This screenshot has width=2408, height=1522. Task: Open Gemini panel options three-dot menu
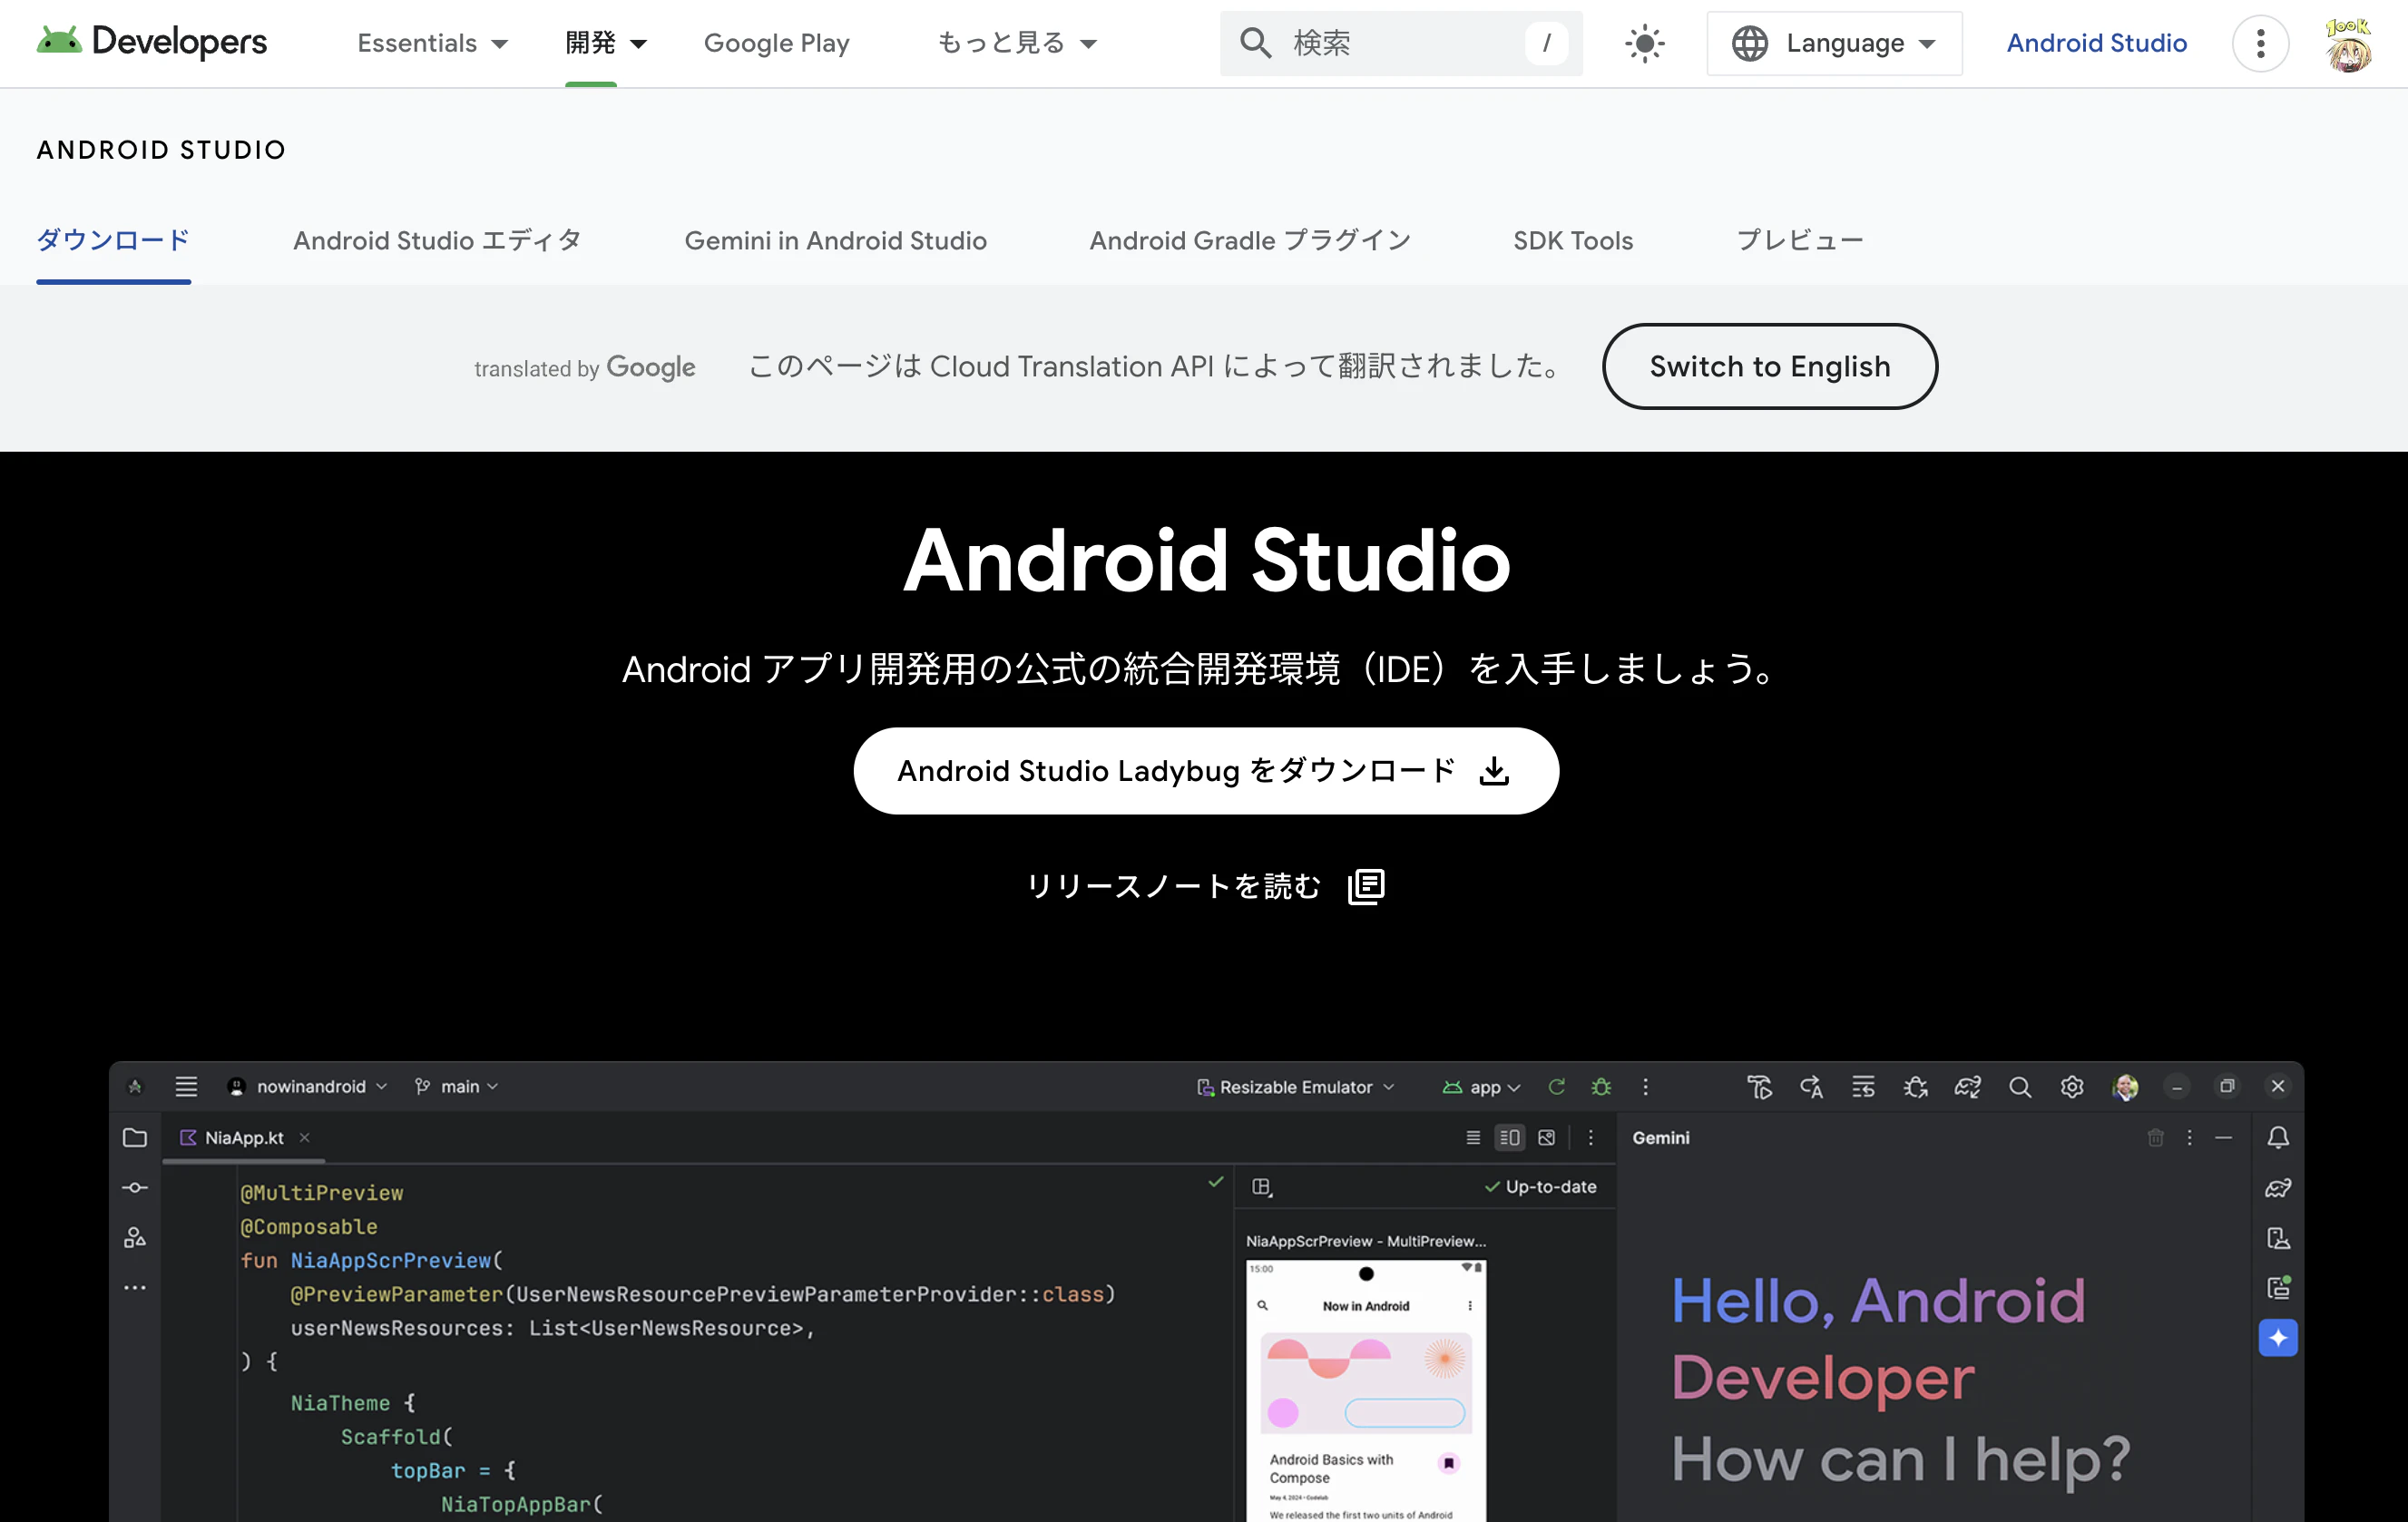[x=2189, y=1137]
